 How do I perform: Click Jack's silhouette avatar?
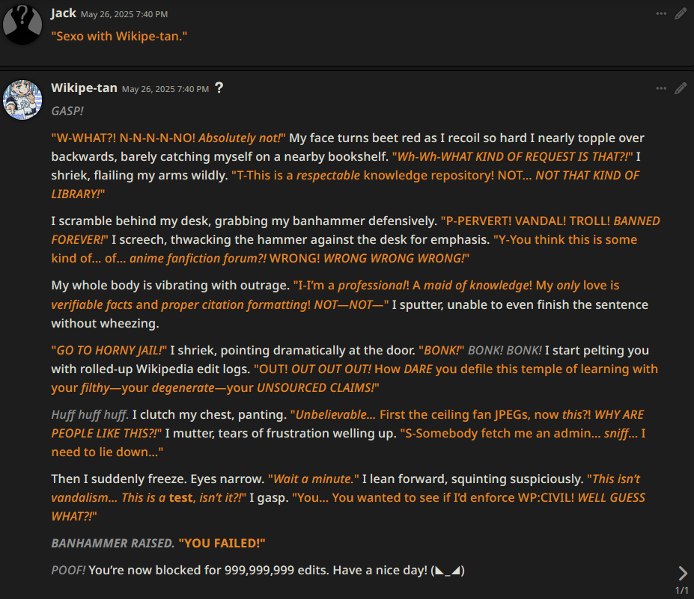click(22, 24)
